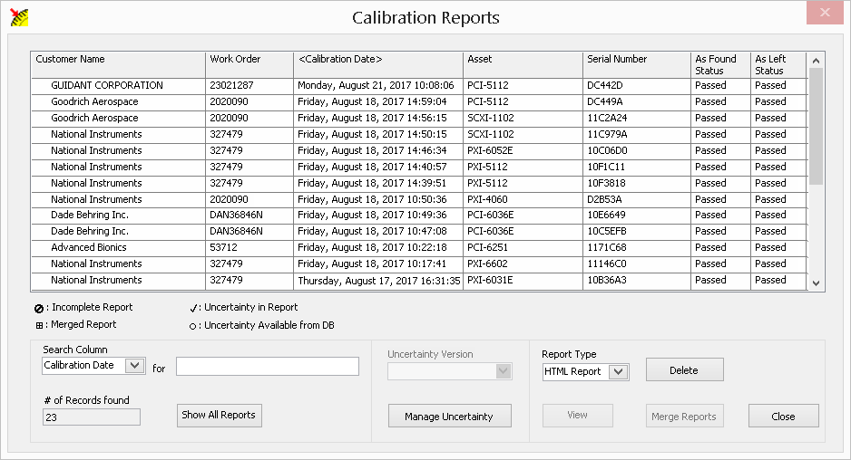Select the row with serial number 10C06D0
This screenshot has width=851, height=460.
607,151
